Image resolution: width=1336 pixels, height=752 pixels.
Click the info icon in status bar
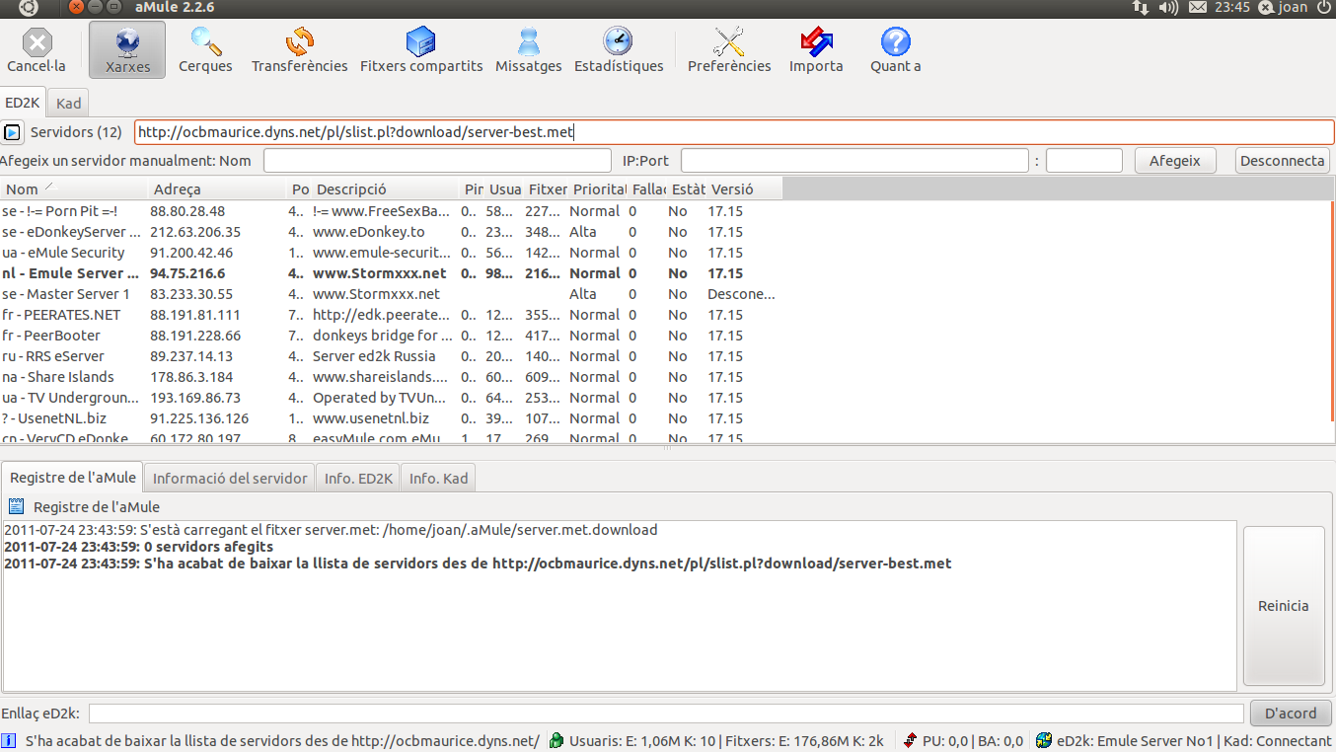click(x=9, y=741)
